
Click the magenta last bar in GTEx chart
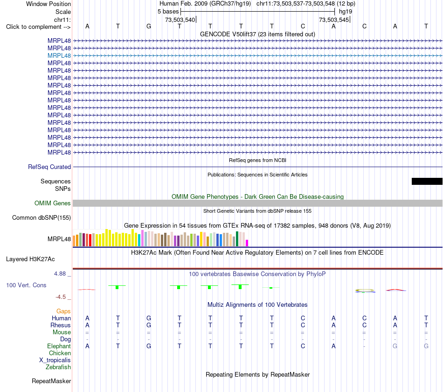click(x=247, y=243)
